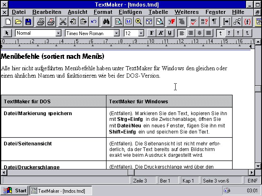Screen dimensions: 262x196
Task: Save the document with the blue floppy disk icon
Action: point(28,22)
